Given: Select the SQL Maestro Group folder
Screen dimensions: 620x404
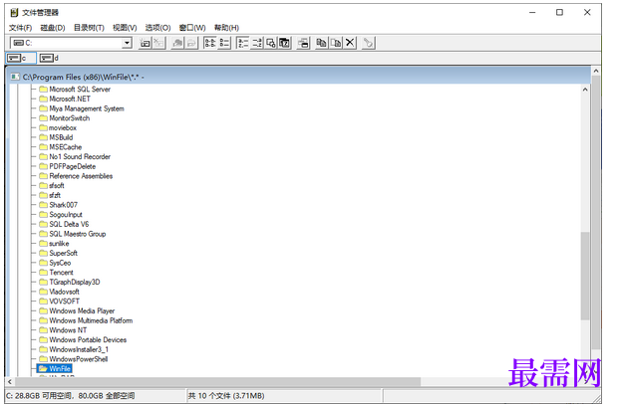Looking at the screenshot, I should pos(77,234).
